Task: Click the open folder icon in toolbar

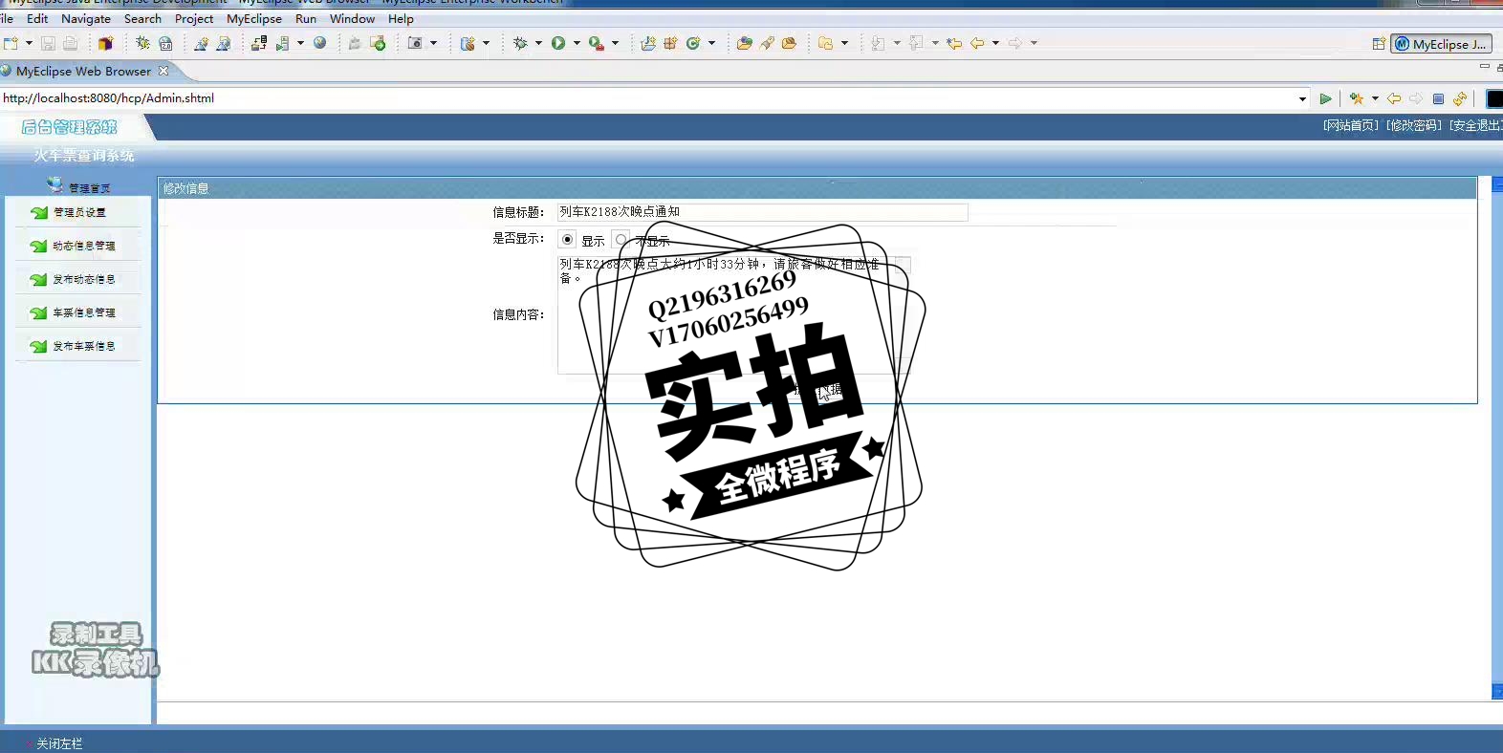Action: click(x=744, y=43)
